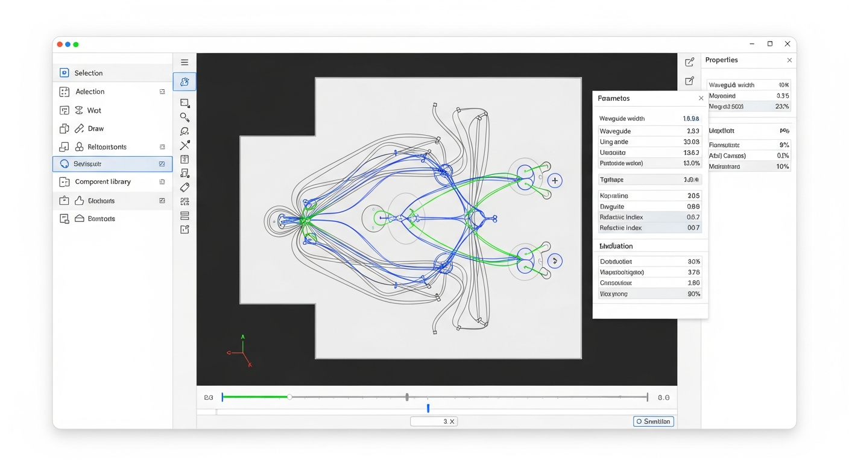Select the cut/scissors tool in the toolbar
Viewport: 849px width, 463px height.
click(185, 145)
